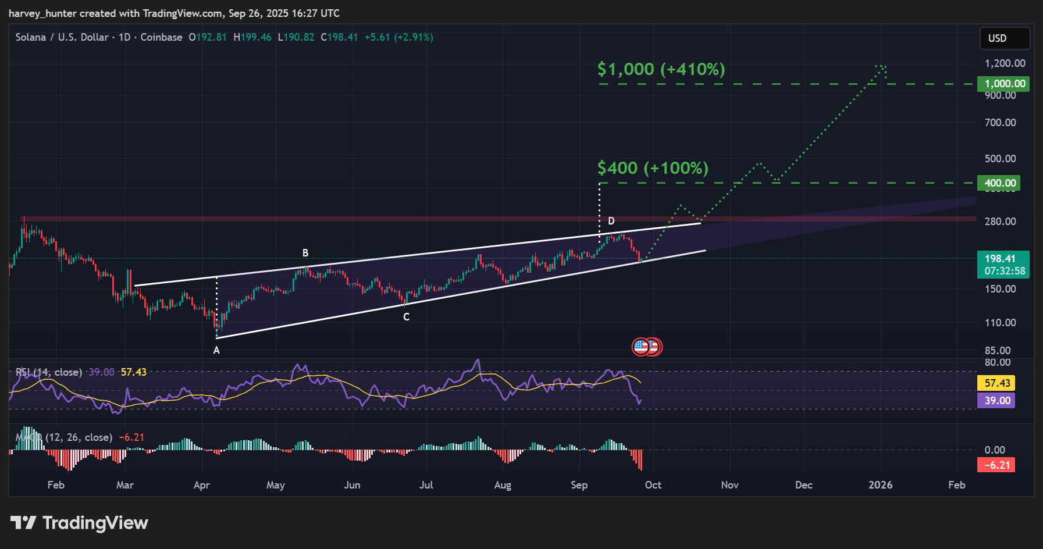The height and width of the screenshot is (549, 1043).
Task: Click the low value L190.82 in header
Action: (296, 37)
